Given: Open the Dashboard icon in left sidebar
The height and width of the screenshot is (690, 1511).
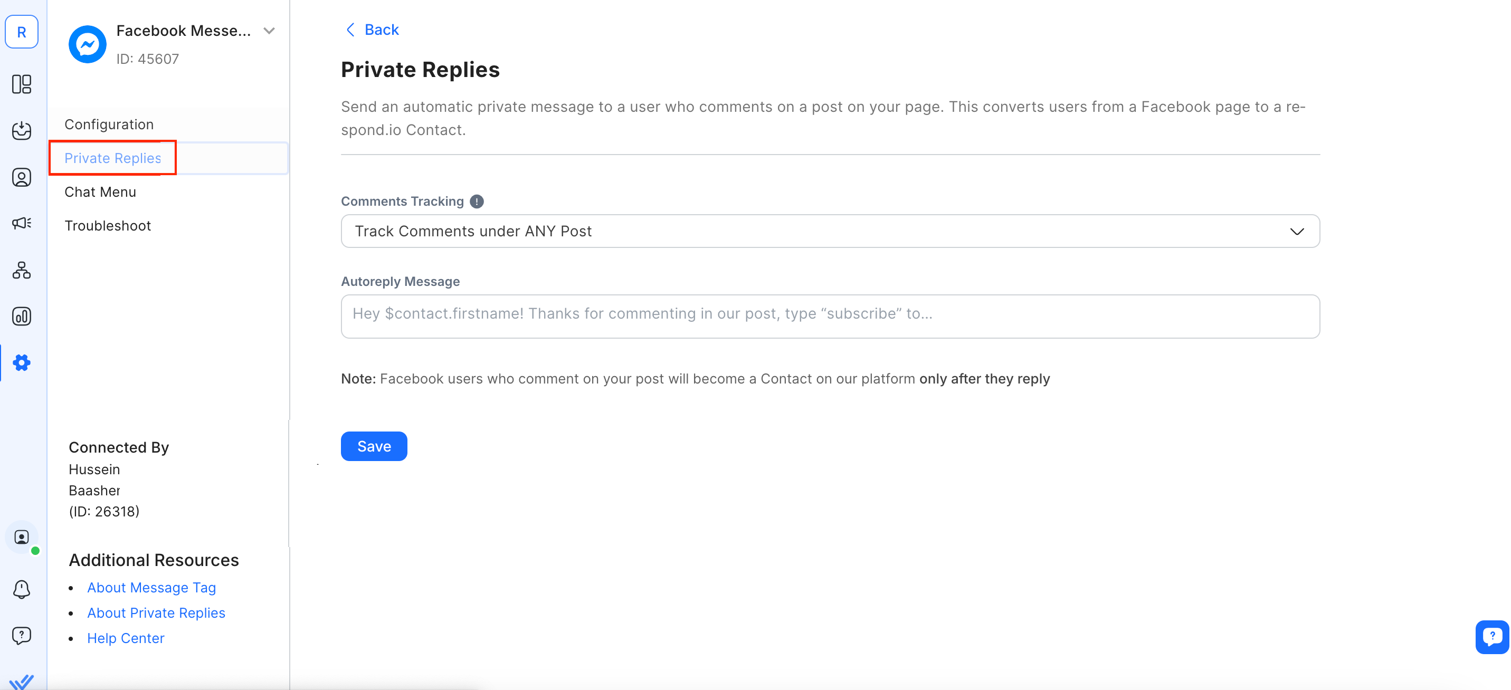Looking at the screenshot, I should 22,84.
